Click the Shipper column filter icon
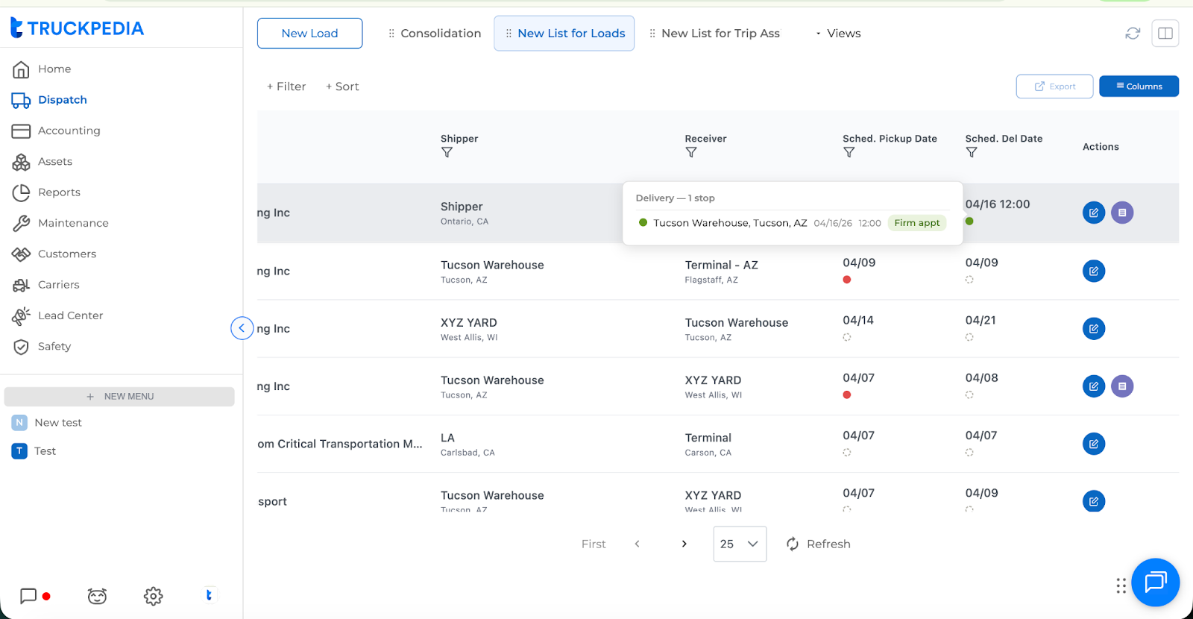The width and height of the screenshot is (1193, 619). coord(447,153)
